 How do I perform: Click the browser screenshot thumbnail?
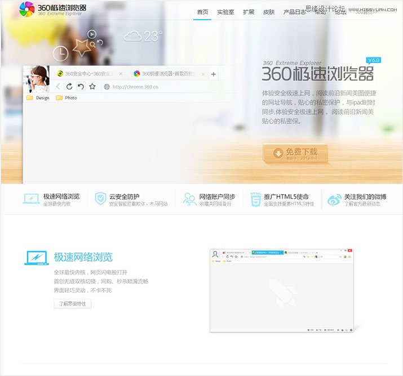282,290
